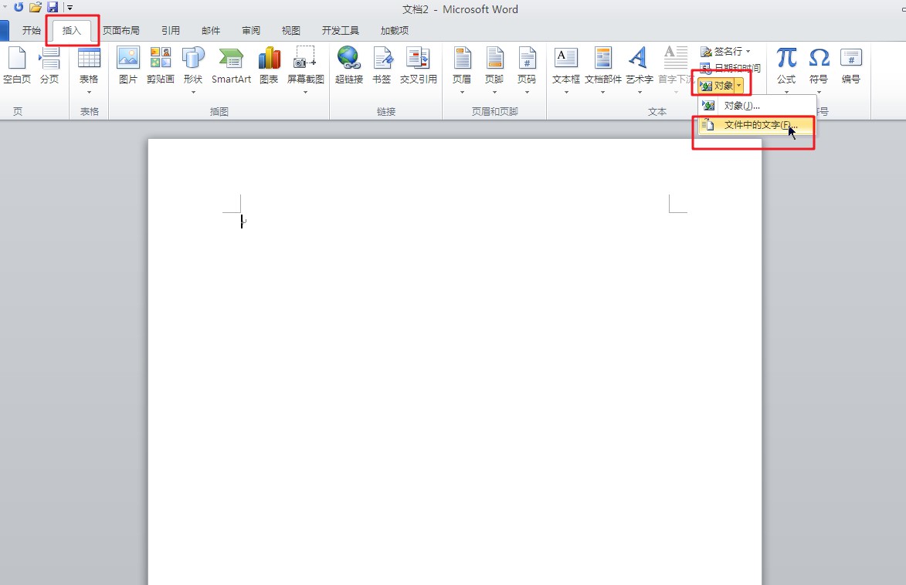Image resolution: width=906 pixels, height=585 pixels.
Task: Insert an equation (公式)
Action: click(x=786, y=70)
